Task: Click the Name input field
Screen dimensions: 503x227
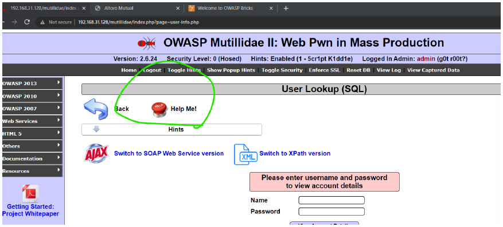Action: pos(332,201)
